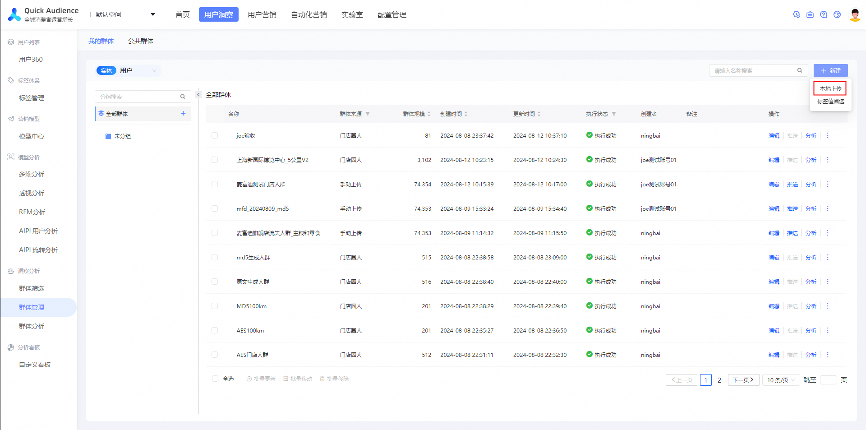Check the box for MD5100km row
Viewport: 866px width, 430px height.
click(x=215, y=306)
